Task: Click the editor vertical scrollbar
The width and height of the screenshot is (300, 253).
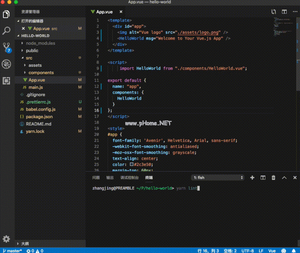Action: point(298,54)
